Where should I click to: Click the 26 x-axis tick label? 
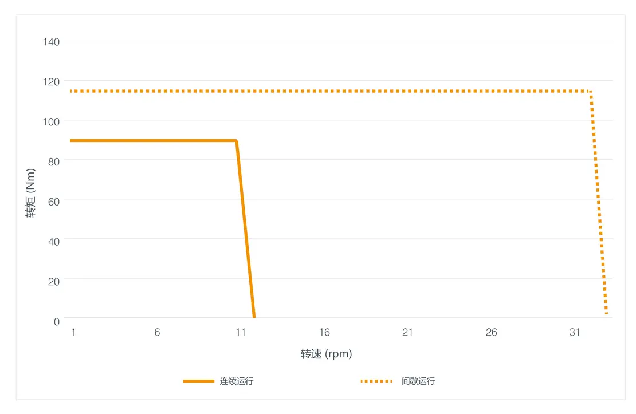(491, 333)
